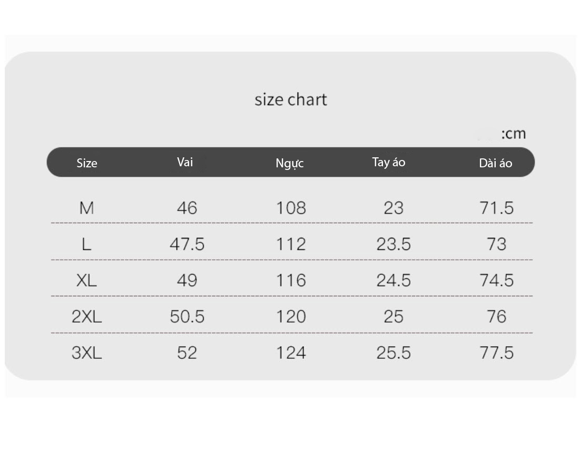The height and width of the screenshot is (452, 580).
Task: Select the M size row label
Action: [87, 208]
